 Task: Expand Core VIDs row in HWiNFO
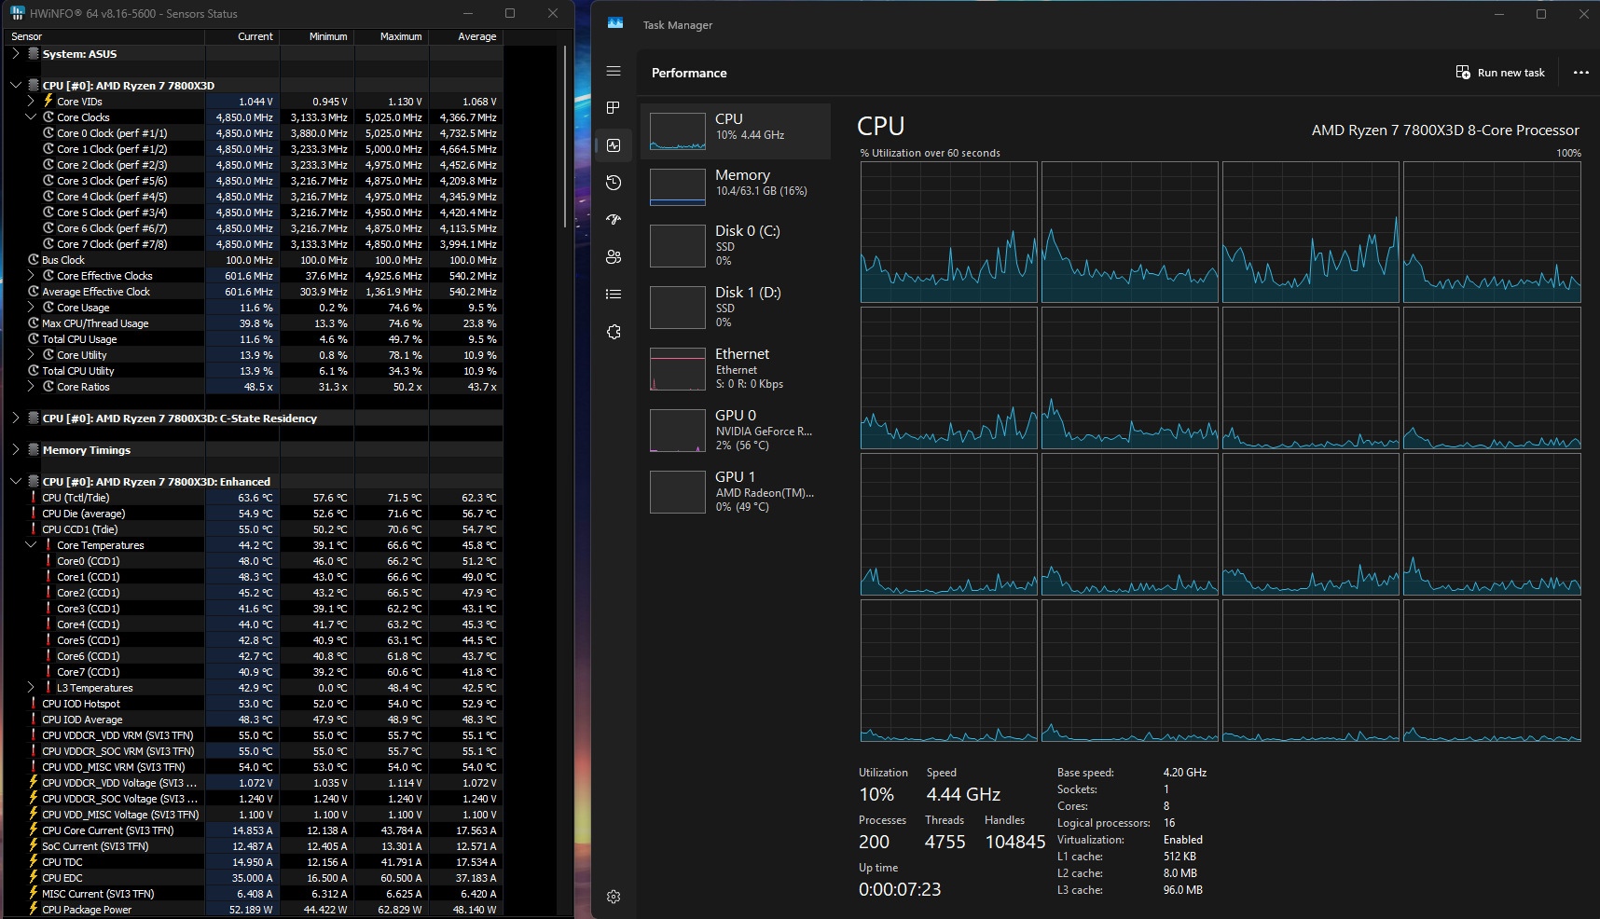pyautogui.click(x=31, y=102)
